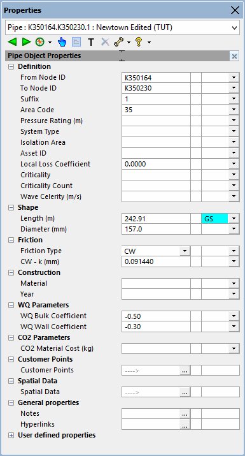245x456 pixels.
Task: Open the dropdown arrow beside the compass icon
Action: 50,43
